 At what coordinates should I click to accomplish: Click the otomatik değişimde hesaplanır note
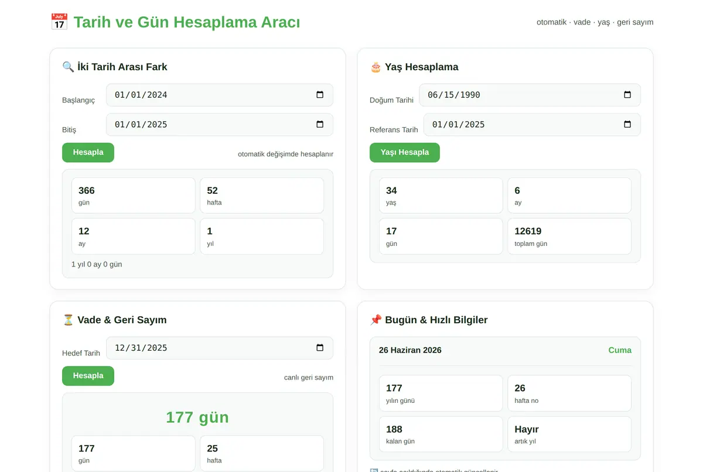click(285, 154)
